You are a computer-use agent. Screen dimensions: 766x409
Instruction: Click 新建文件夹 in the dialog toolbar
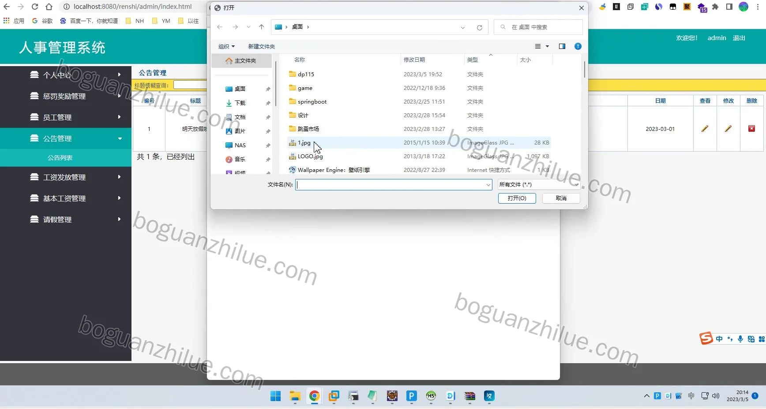point(261,46)
